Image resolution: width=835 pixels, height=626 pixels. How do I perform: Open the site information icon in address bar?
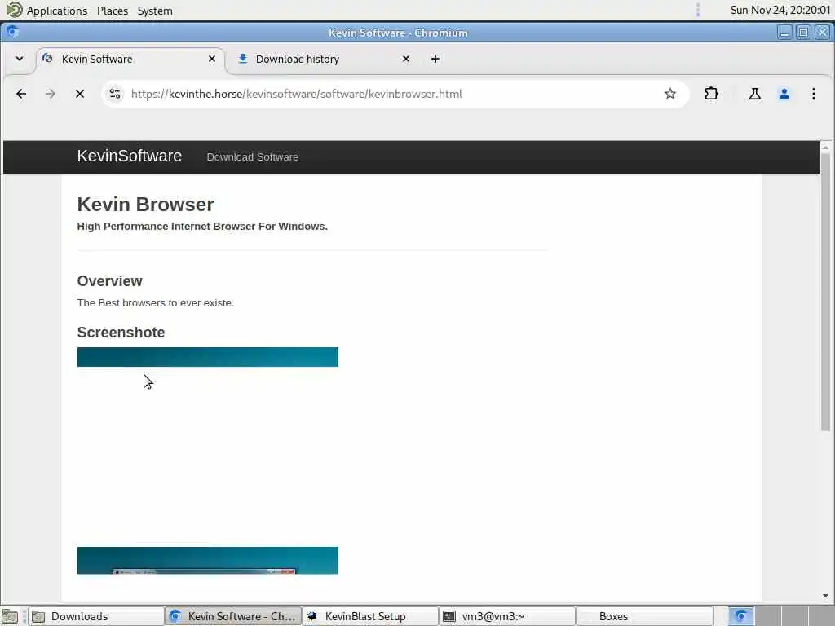114,95
